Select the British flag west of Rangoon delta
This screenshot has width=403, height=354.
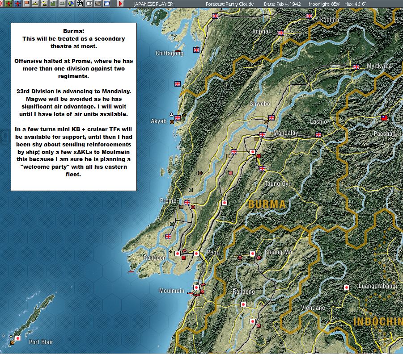(x=168, y=236)
